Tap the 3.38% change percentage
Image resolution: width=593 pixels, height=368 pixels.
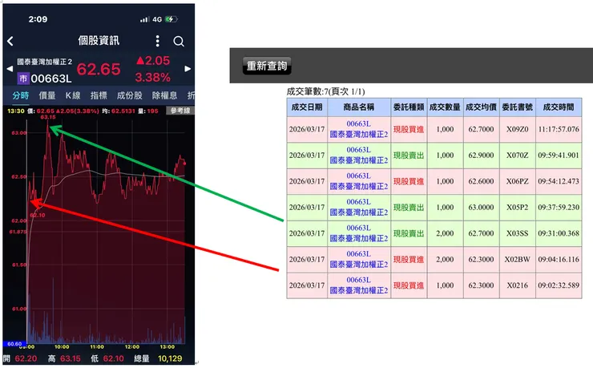(153, 78)
